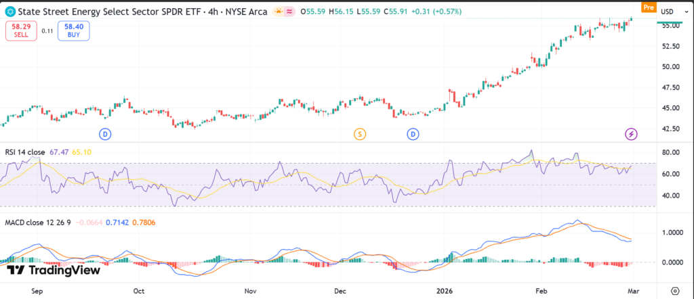Click the orange S split marker
694x299 pixels.
click(x=360, y=134)
